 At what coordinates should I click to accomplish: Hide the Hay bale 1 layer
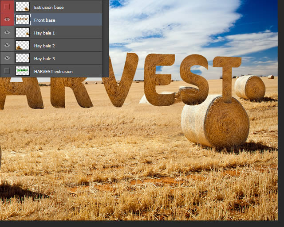click(7, 32)
